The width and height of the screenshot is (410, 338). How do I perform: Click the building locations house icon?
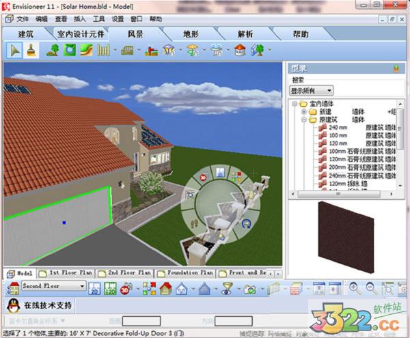point(14,289)
